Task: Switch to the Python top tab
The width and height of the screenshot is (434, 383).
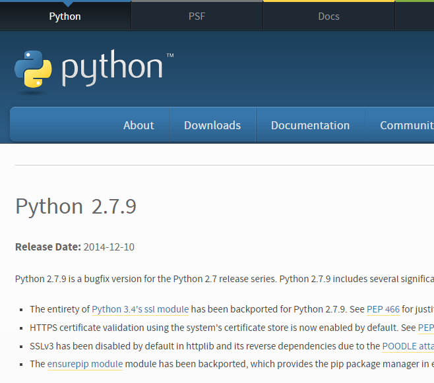Action: [65, 16]
